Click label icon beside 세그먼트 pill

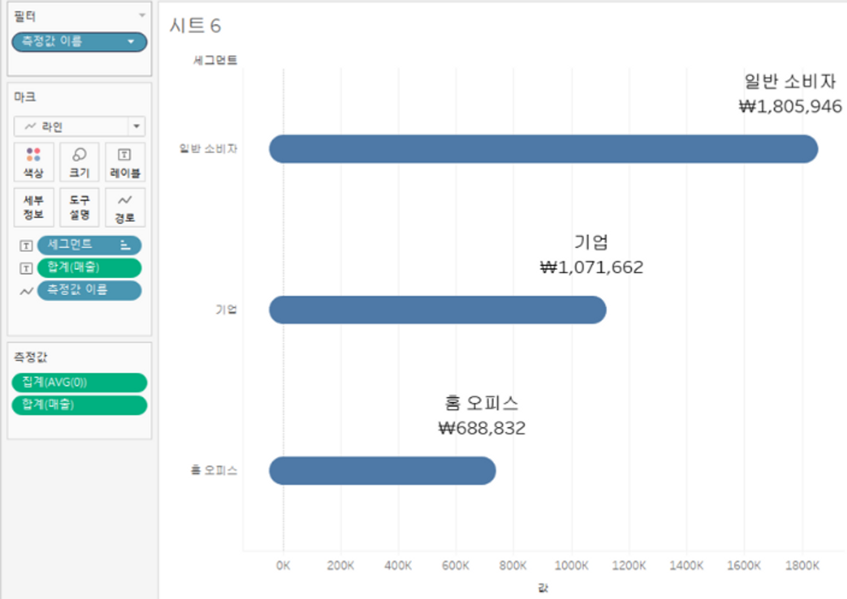tap(26, 246)
